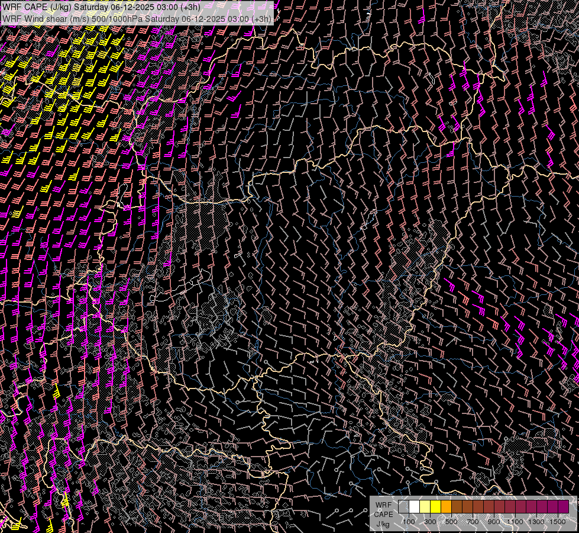Image resolution: width=579 pixels, height=533 pixels.
Task: Click the orange CAPE legend swatch
Action: [x=446, y=506]
